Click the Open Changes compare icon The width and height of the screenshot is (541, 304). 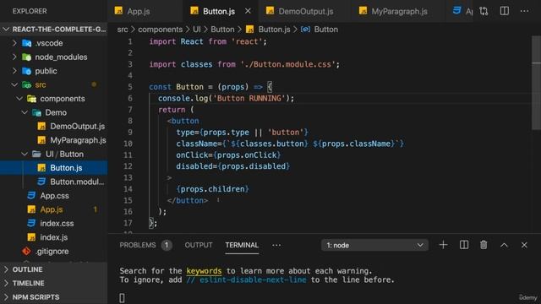pos(484,11)
